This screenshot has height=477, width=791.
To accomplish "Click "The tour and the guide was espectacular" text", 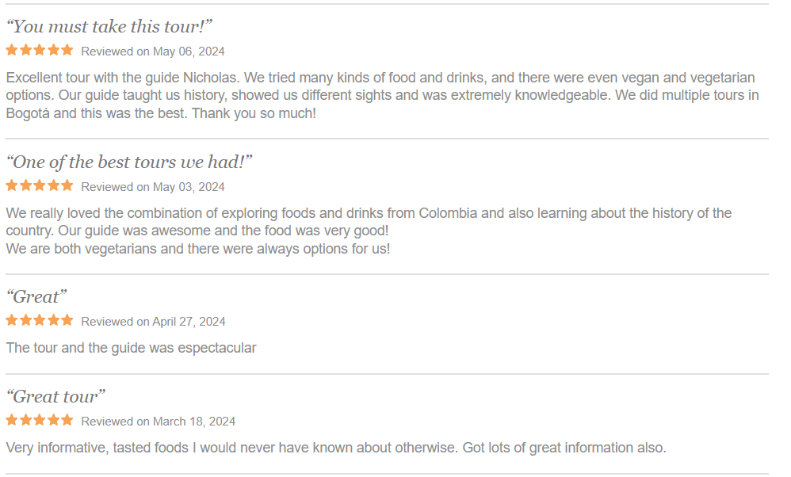I will pyautogui.click(x=131, y=348).
